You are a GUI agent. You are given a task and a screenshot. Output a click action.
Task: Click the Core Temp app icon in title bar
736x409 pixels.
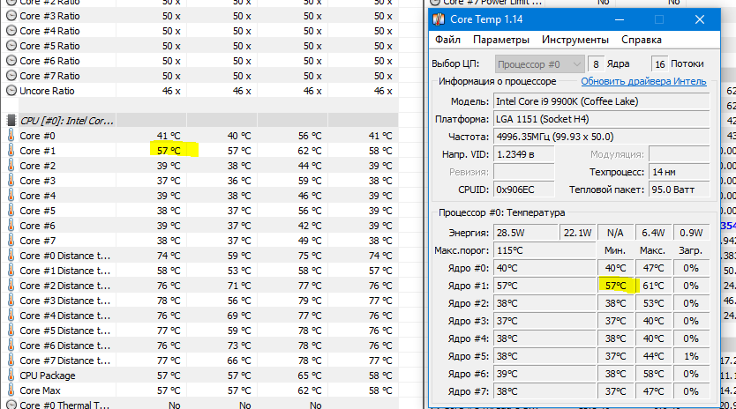tap(439, 19)
